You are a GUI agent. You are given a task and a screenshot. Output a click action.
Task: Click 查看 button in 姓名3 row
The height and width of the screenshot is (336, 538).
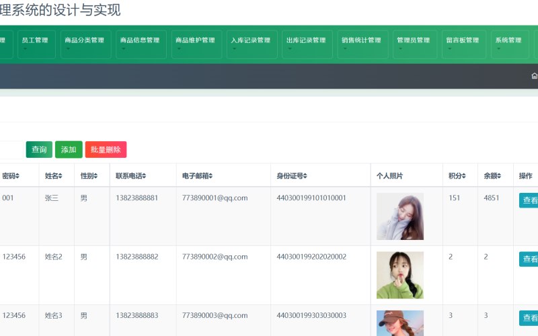pos(529,318)
